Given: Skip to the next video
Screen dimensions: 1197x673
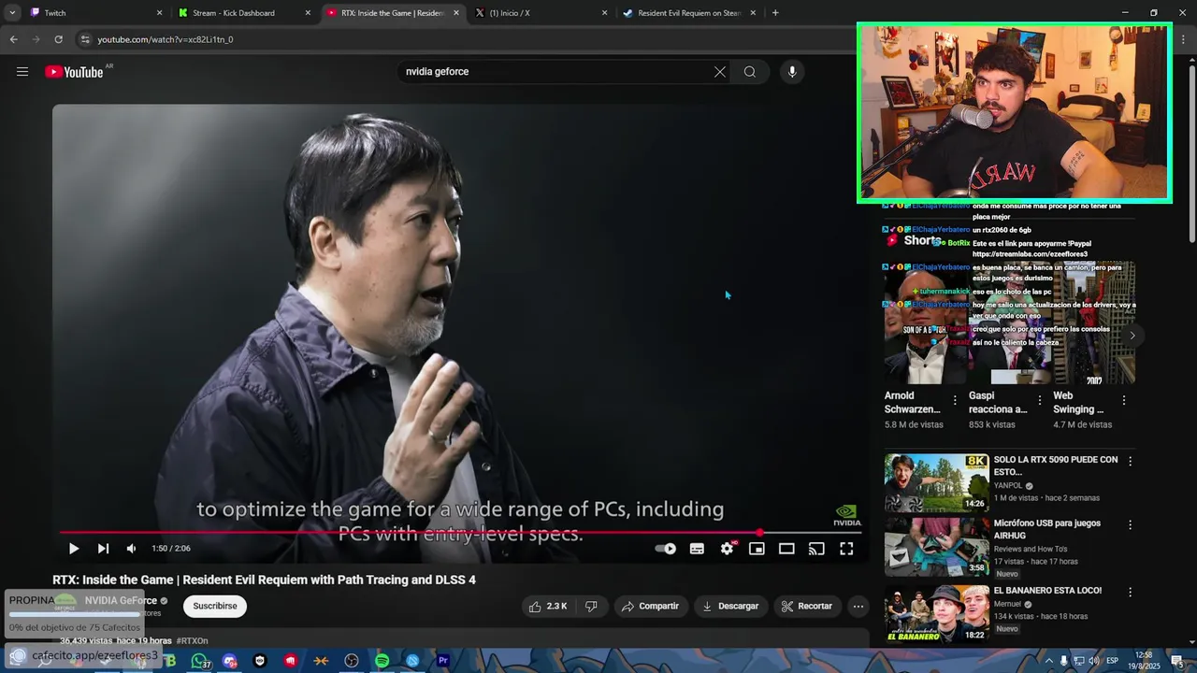Looking at the screenshot, I should pos(103,549).
